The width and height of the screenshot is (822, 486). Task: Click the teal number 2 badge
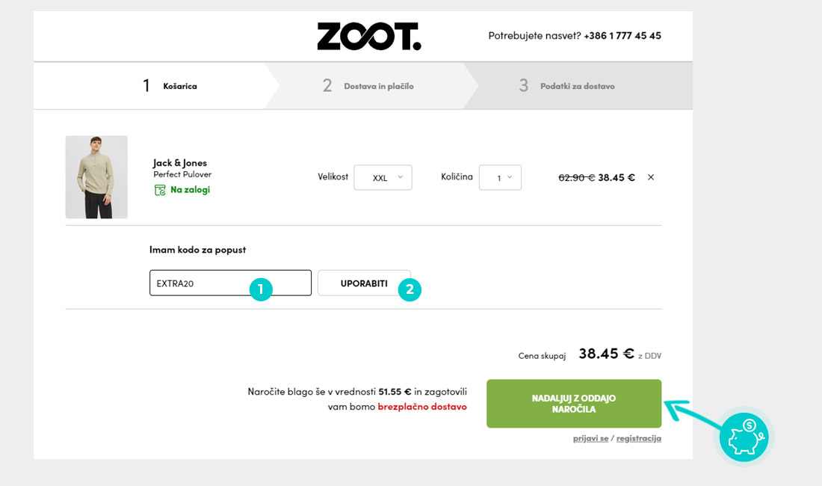[x=410, y=289]
